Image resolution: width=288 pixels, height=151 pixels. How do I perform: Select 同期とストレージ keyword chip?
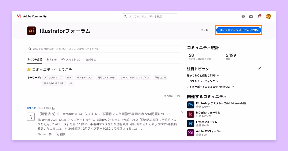[x=106, y=78]
